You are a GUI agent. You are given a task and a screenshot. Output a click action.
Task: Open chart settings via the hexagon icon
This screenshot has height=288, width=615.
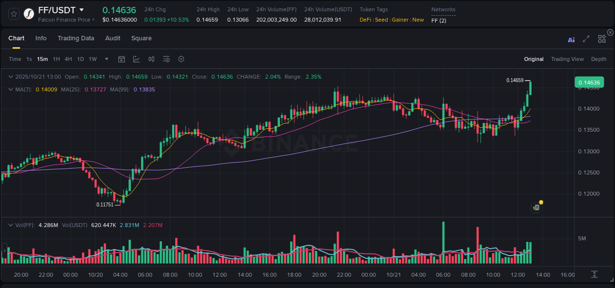[181, 59]
